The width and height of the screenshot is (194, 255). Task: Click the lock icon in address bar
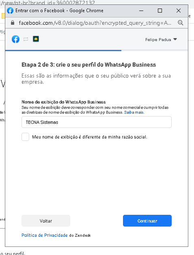tap(13, 23)
